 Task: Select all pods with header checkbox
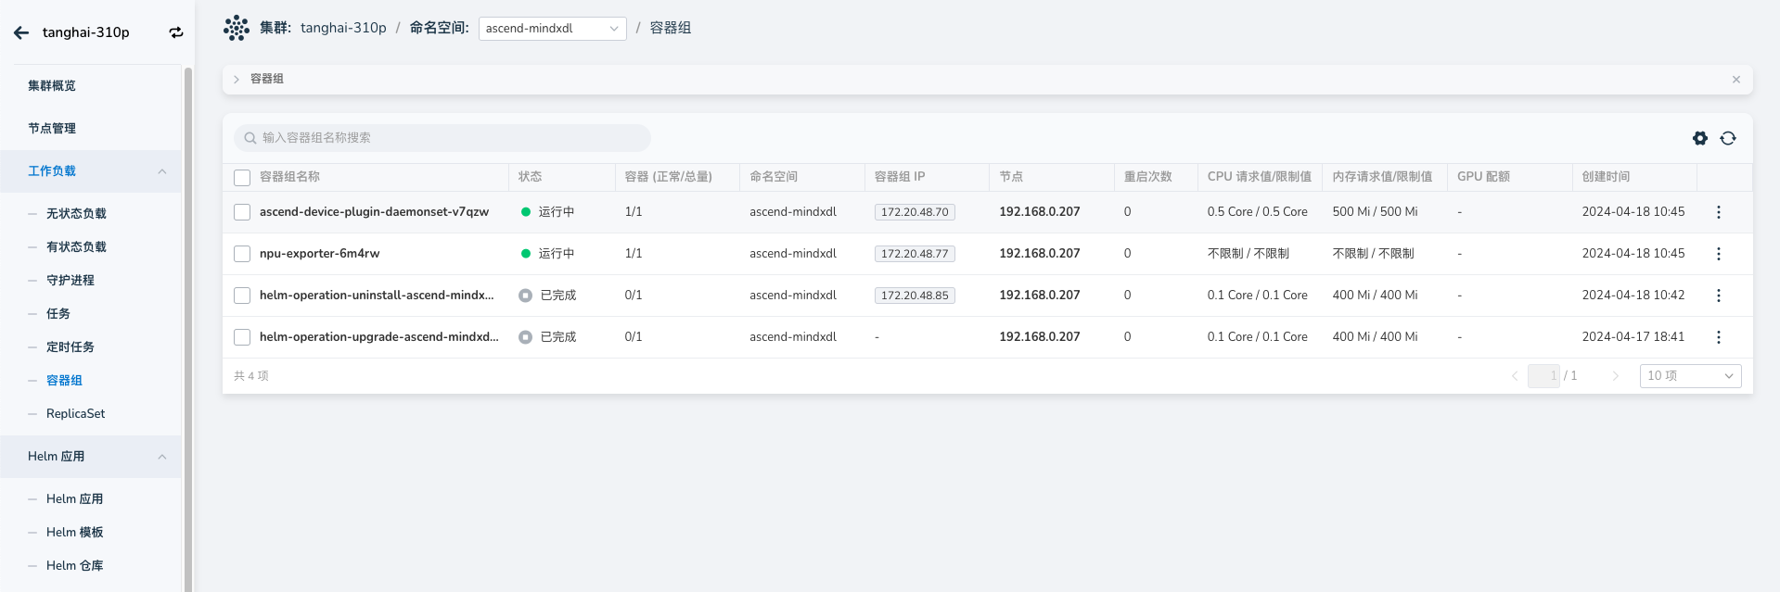click(x=242, y=177)
